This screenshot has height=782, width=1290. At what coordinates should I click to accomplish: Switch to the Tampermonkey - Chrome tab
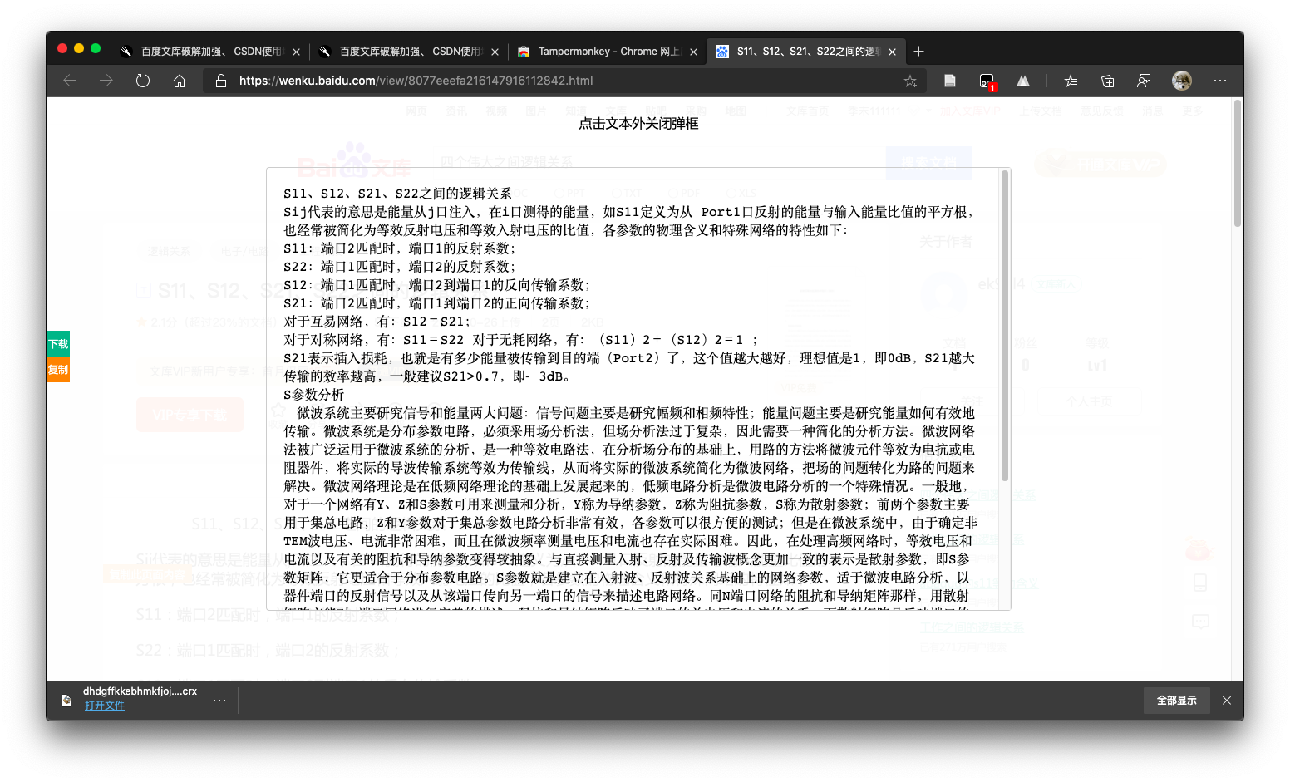[606, 52]
